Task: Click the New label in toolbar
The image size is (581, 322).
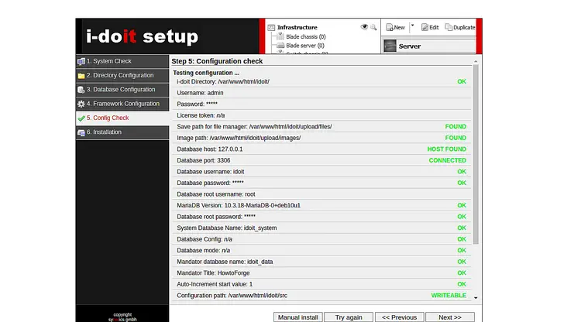Action: (x=400, y=27)
